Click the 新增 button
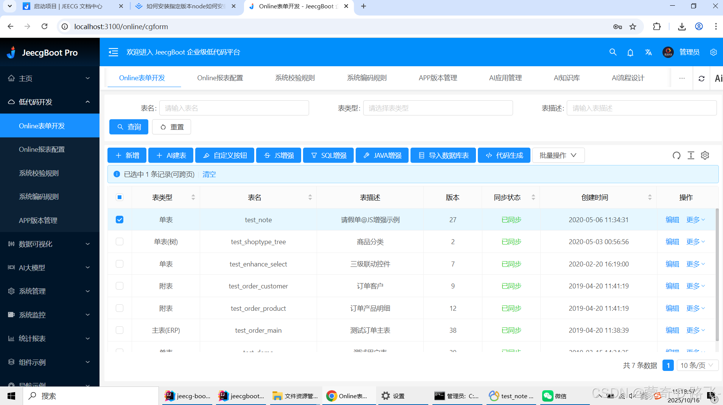The image size is (723, 405). (x=127, y=155)
